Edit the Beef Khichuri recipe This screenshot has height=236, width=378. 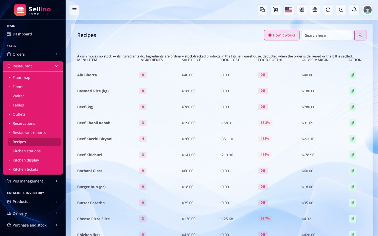(x=353, y=155)
